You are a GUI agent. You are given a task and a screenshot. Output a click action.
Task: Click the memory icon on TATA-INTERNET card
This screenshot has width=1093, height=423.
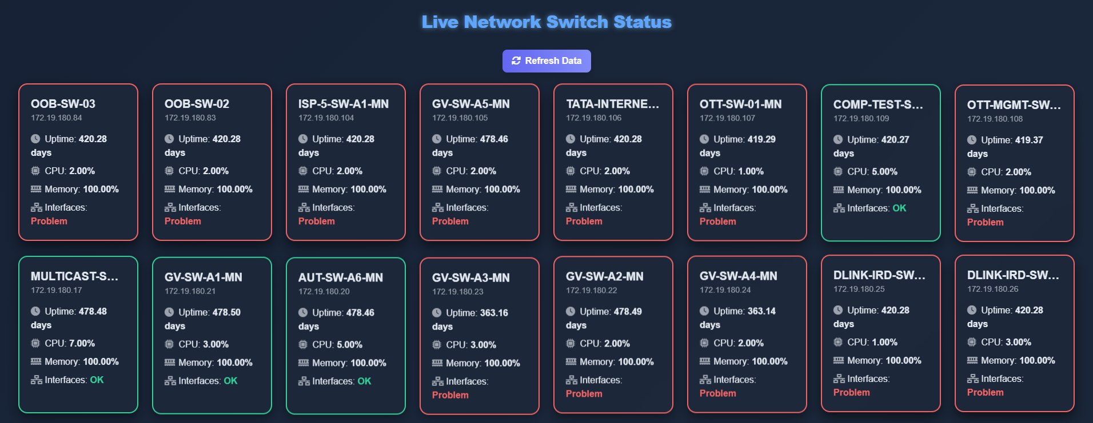pyautogui.click(x=570, y=189)
